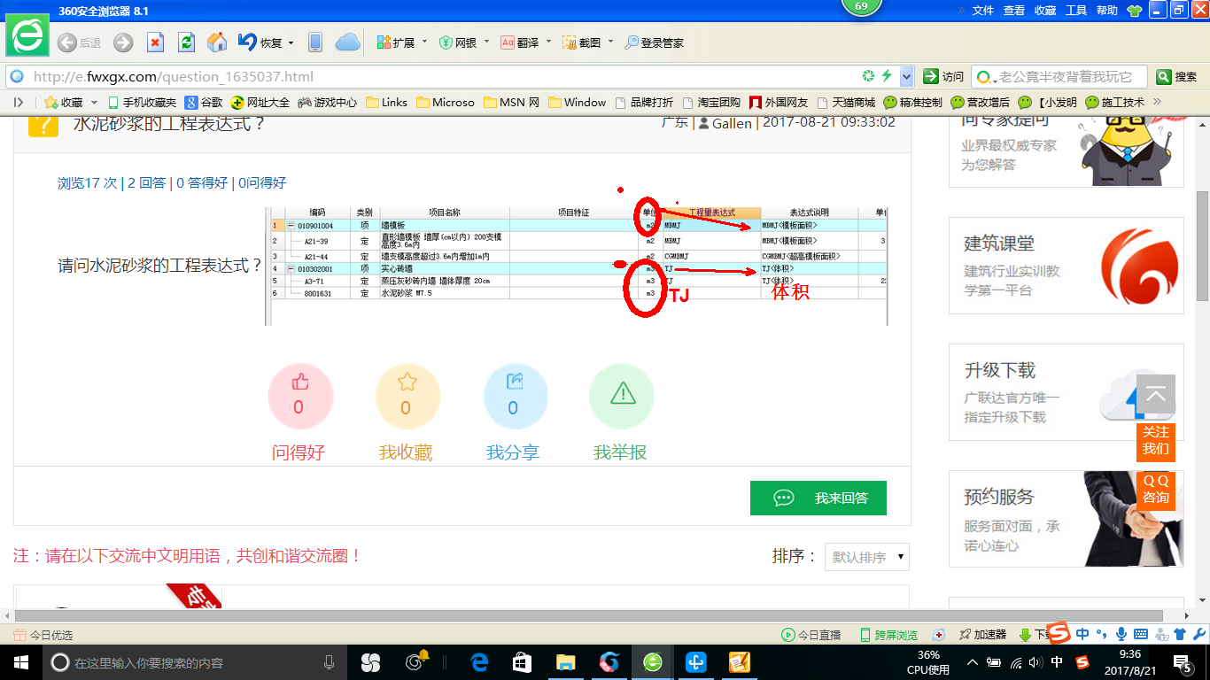Stop page loading with red X icon

coord(155,42)
